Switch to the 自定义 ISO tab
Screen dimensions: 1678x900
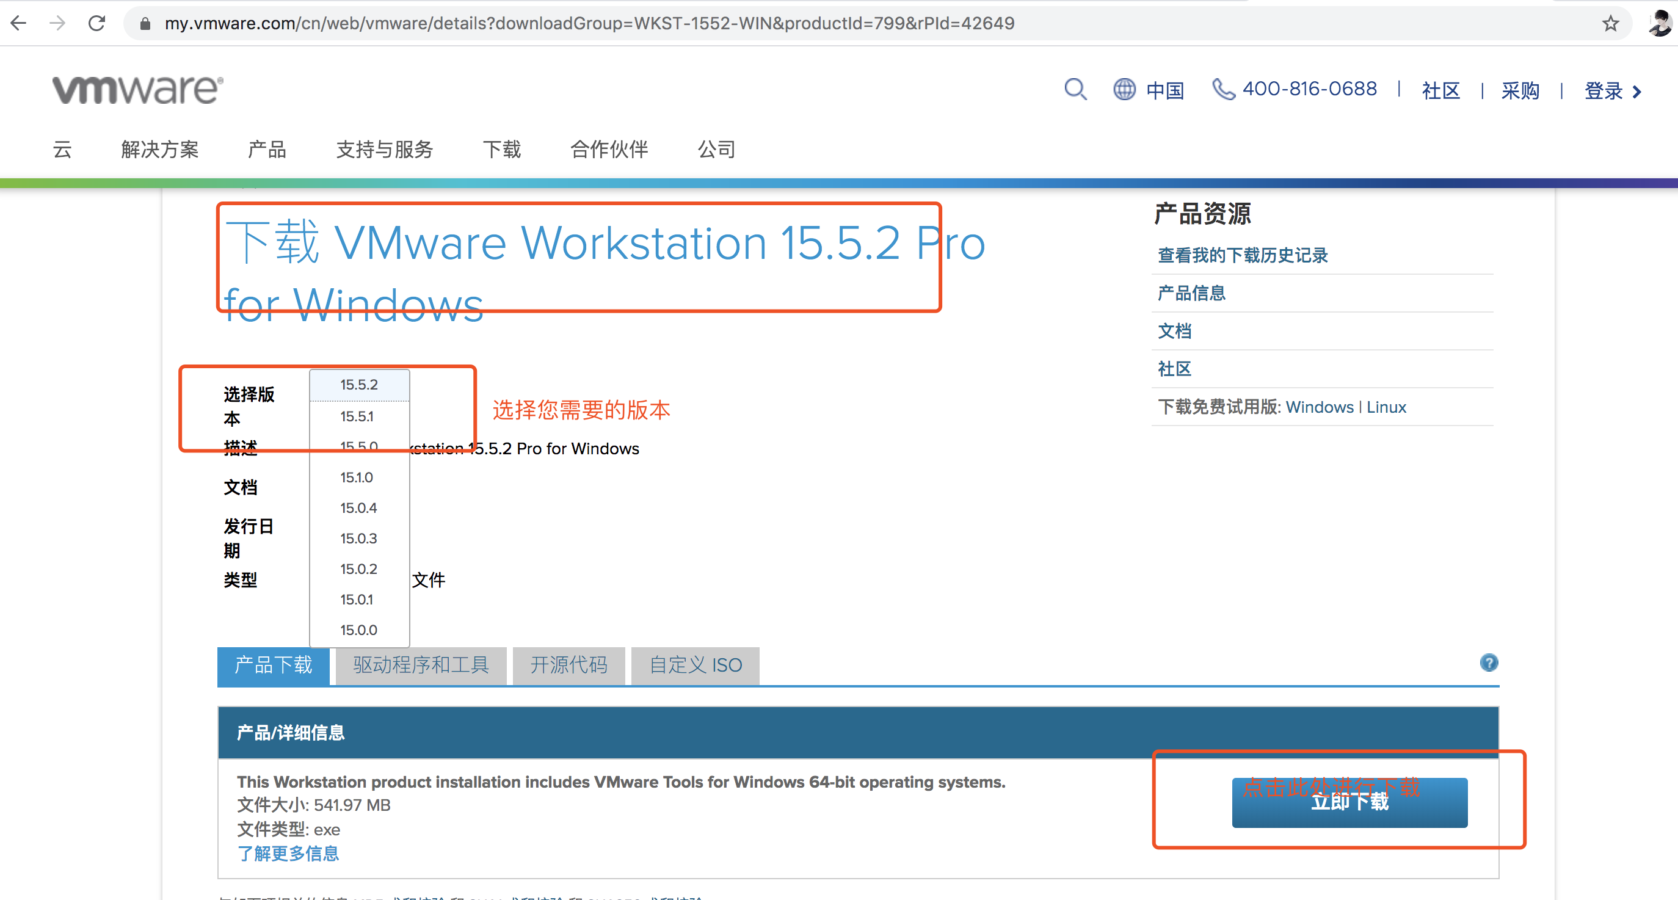pyautogui.click(x=695, y=666)
